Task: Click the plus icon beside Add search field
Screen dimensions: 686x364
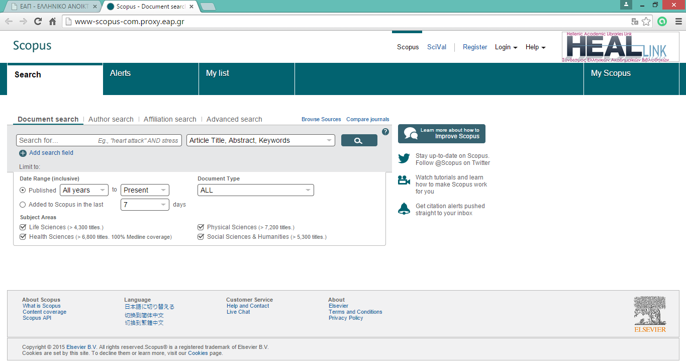Action: click(23, 153)
